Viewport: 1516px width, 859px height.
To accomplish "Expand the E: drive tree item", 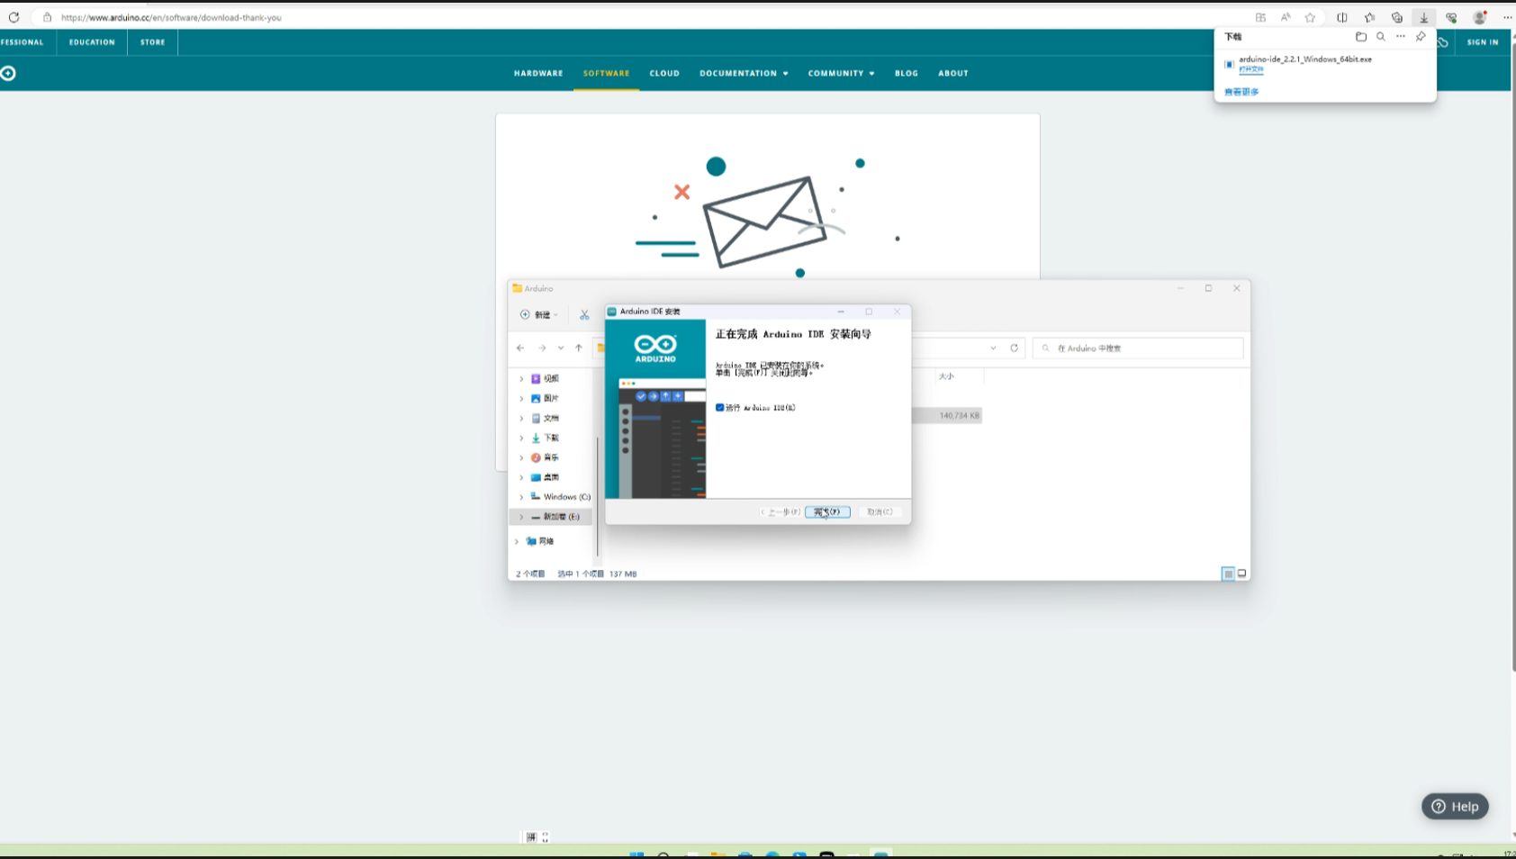I will [521, 517].
